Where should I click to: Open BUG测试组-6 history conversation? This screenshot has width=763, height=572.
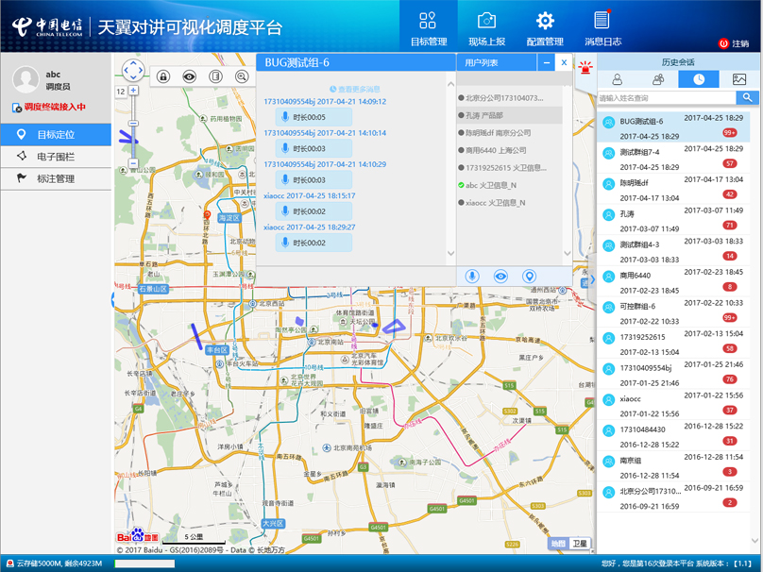(x=673, y=126)
